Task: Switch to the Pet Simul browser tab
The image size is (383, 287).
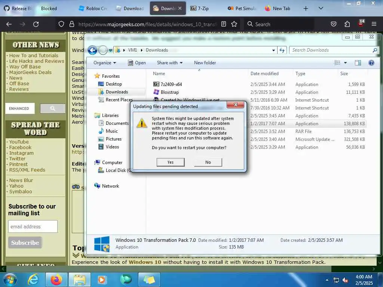Action: (242, 9)
